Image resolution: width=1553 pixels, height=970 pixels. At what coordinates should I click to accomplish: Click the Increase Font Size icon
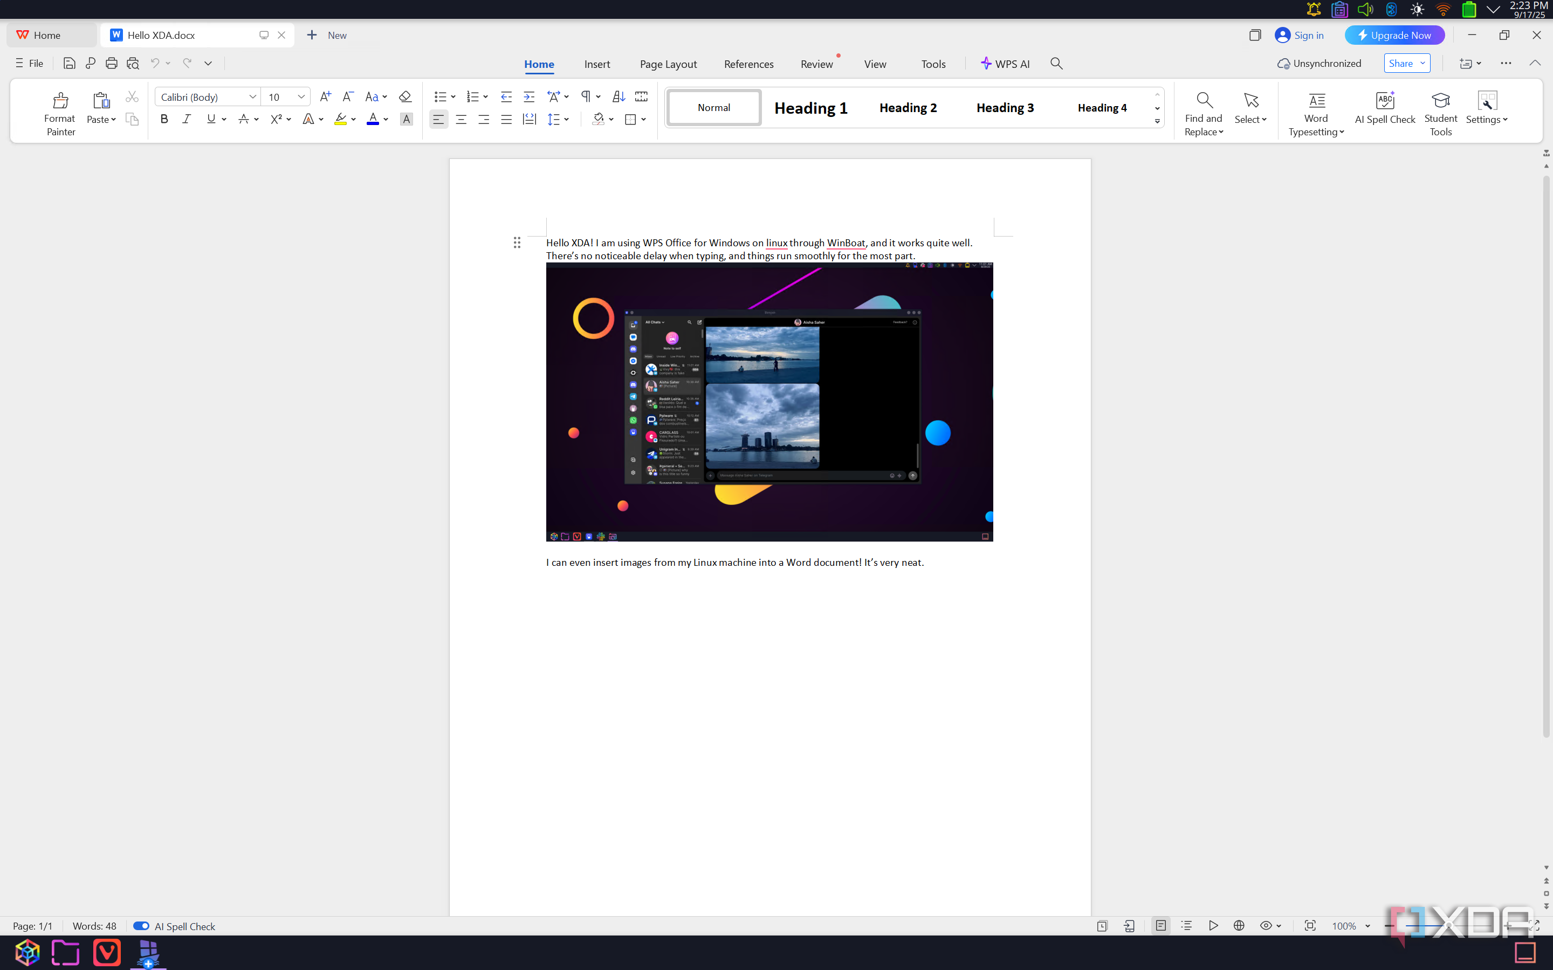pos(325,97)
